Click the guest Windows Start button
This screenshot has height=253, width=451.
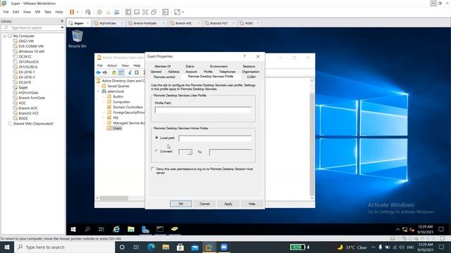pos(73,229)
